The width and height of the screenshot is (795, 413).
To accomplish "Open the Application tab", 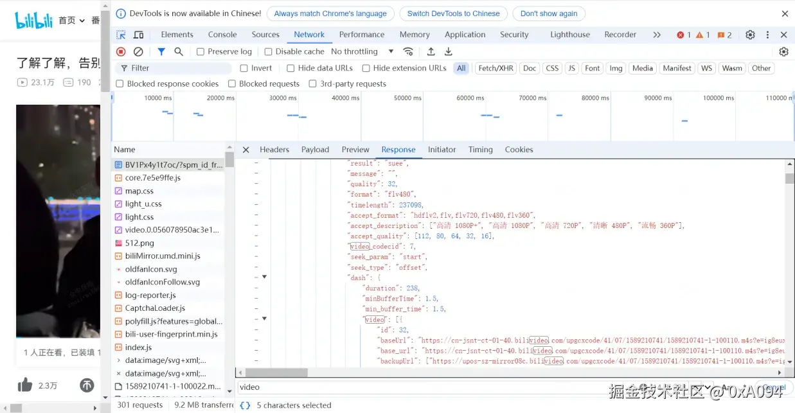I will 465,35.
